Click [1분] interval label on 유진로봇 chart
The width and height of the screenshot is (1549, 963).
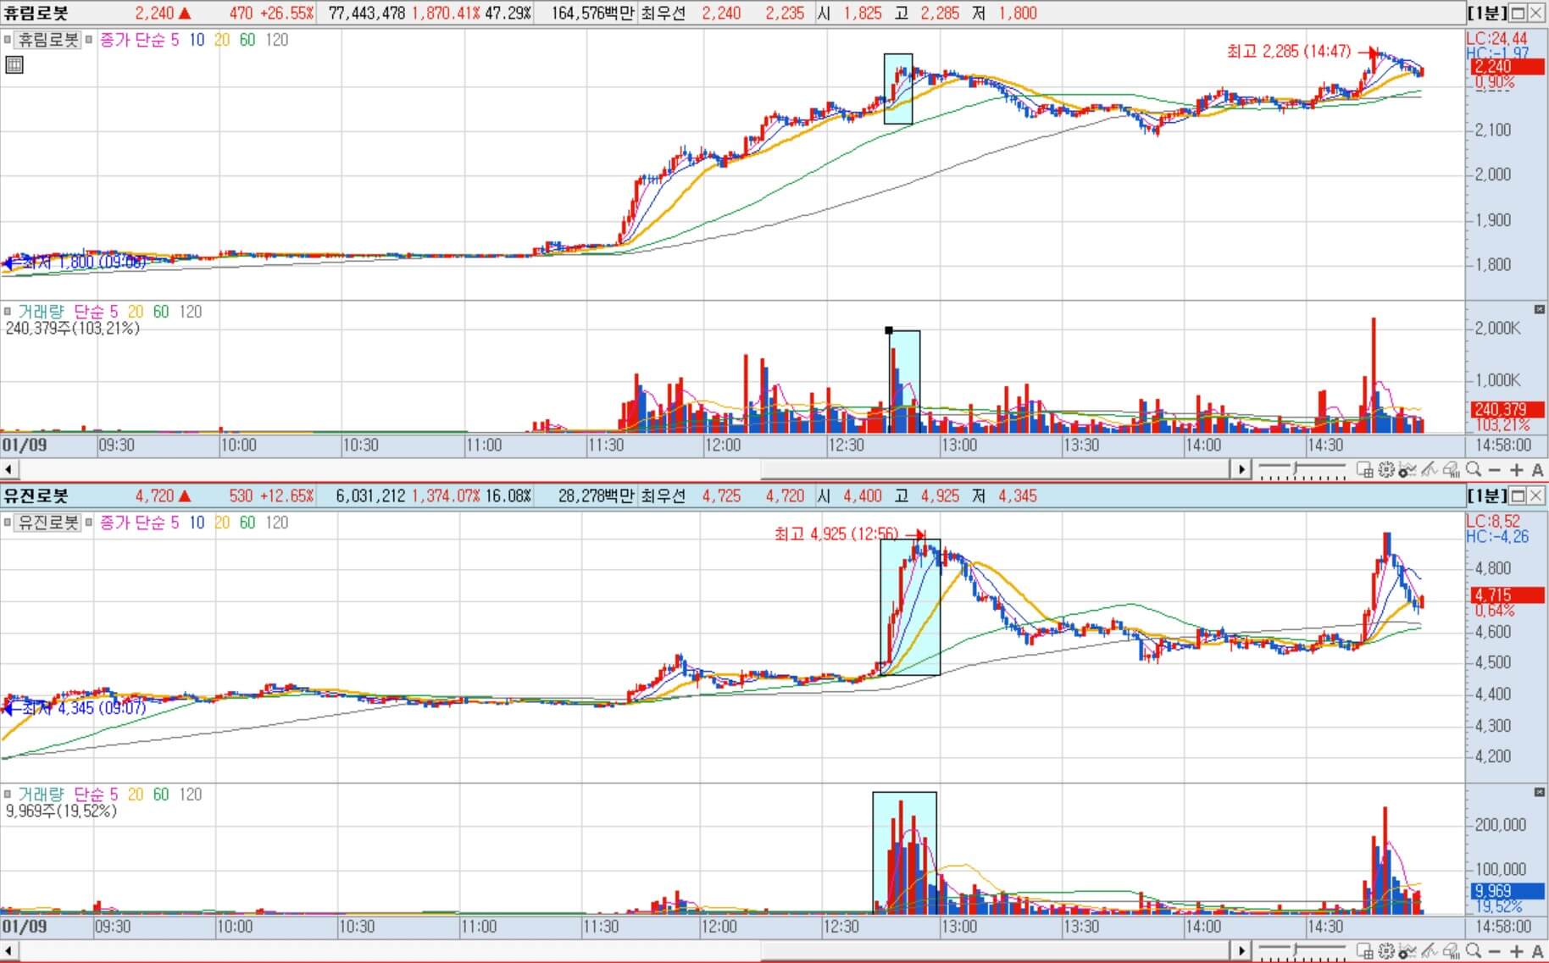[1487, 495]
